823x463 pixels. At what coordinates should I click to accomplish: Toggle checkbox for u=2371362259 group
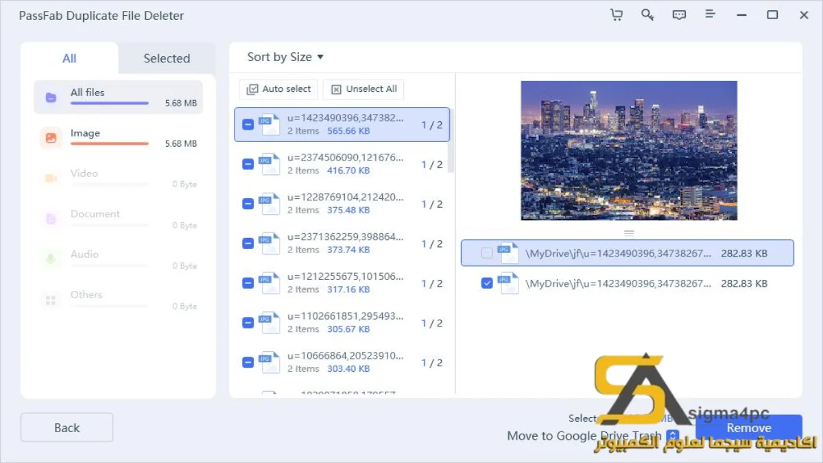tap(248, 244)
